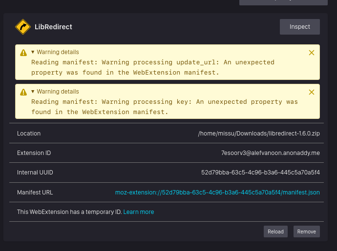The height and width of the screenshot is (251, 337).
Task: Click the 'processing key' warning message text
Action: tap(165, 107)
